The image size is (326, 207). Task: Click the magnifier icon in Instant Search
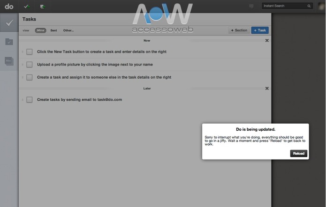tap(309, 7)
